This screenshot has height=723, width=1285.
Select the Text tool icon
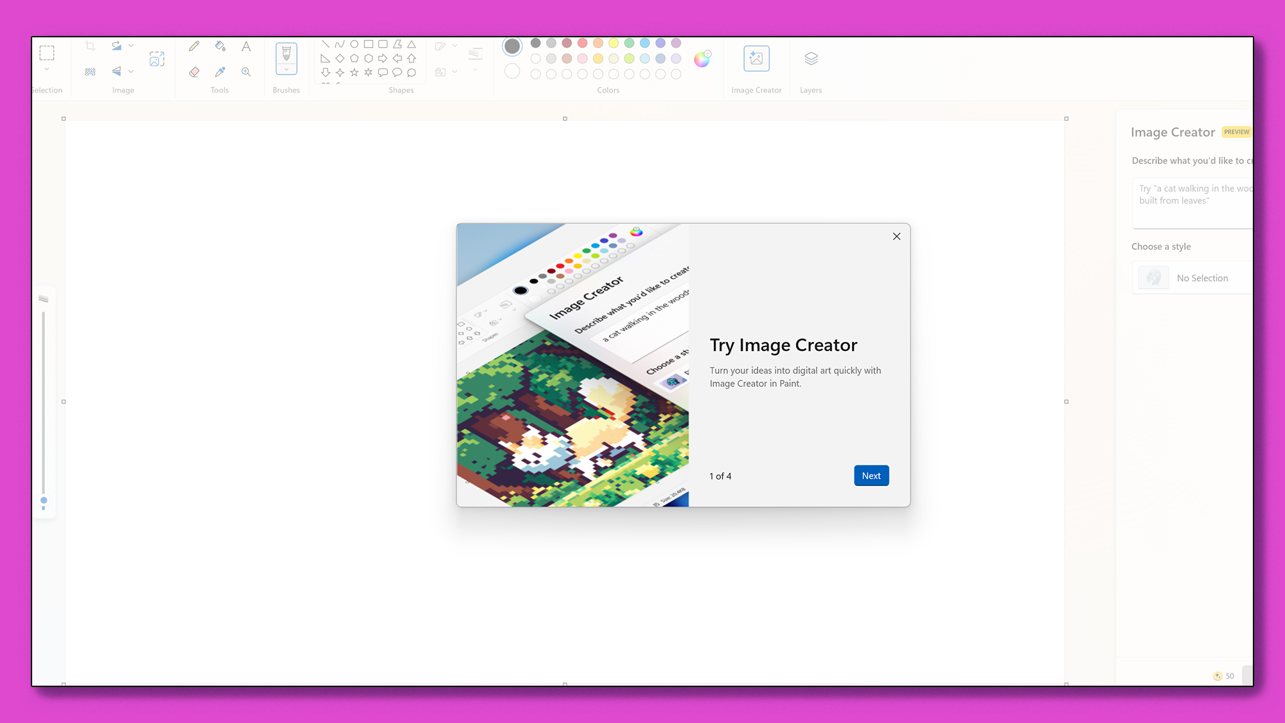coord(246,46)
